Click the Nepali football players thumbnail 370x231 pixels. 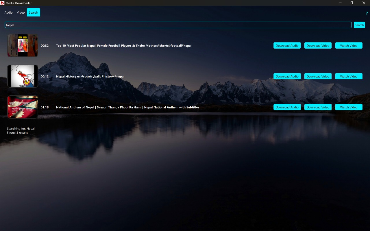(x=23, y=46)
